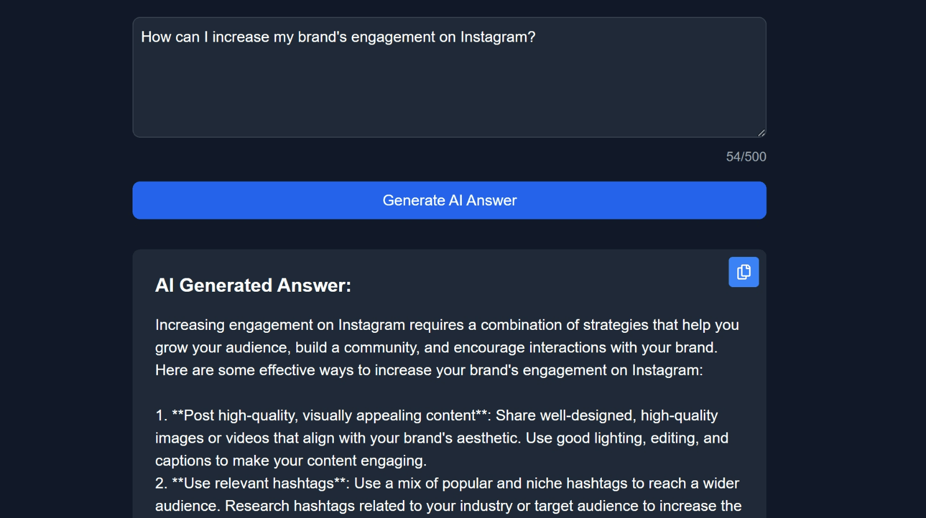926x518 pixels.
Task: Click the textarea resize grip handle
Action: coord(761,133)
